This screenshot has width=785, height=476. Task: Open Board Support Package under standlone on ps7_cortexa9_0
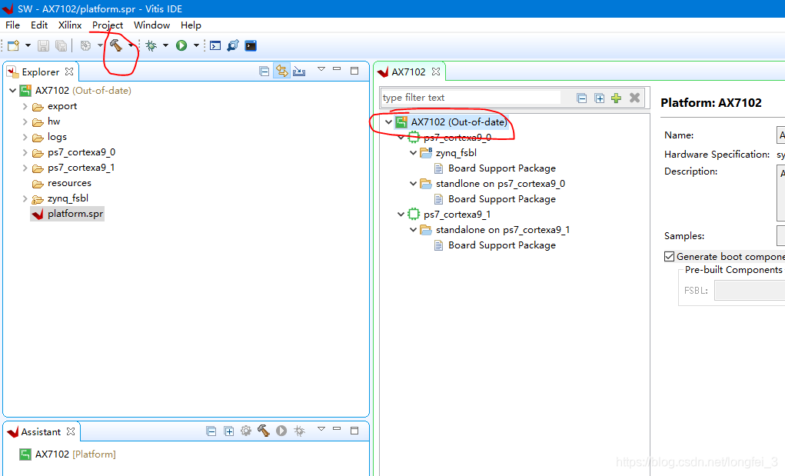pyautogui.click(x=501, y=199)
